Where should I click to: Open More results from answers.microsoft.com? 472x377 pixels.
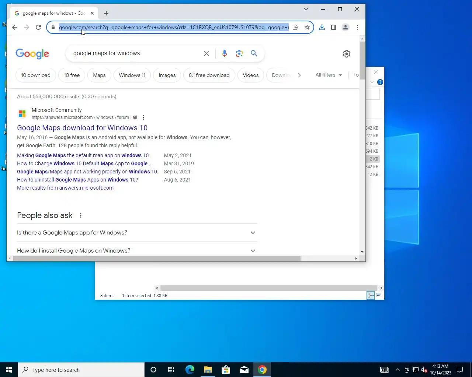65,188
